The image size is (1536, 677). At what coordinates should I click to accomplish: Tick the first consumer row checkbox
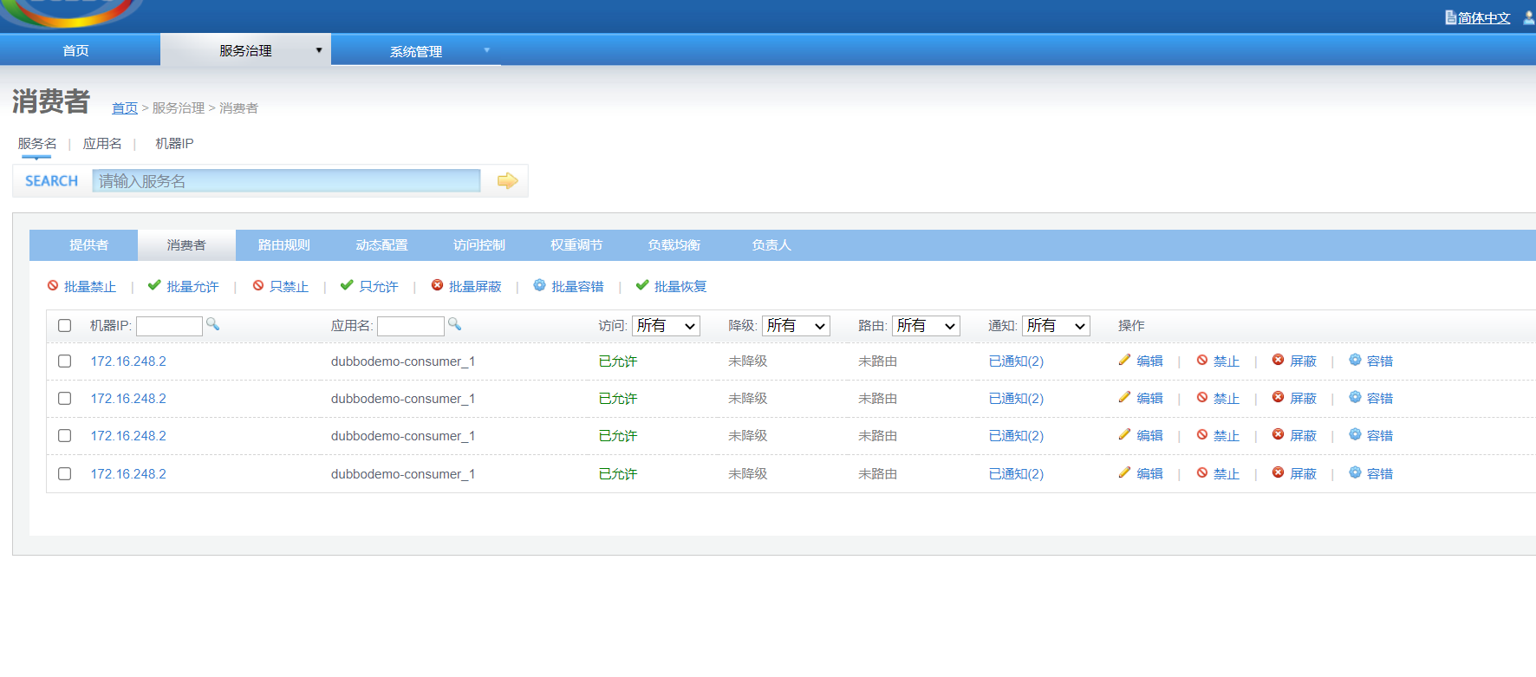click(64, 361)
